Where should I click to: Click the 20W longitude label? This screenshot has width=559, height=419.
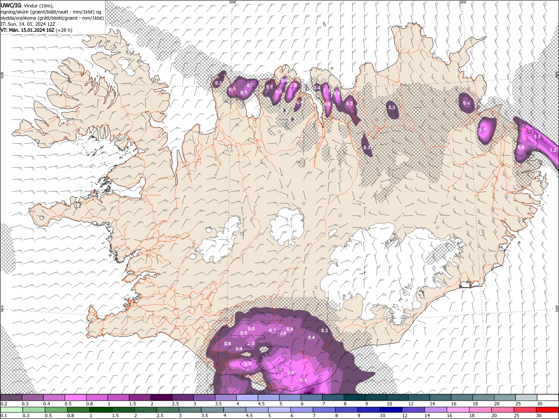point(233,2)
